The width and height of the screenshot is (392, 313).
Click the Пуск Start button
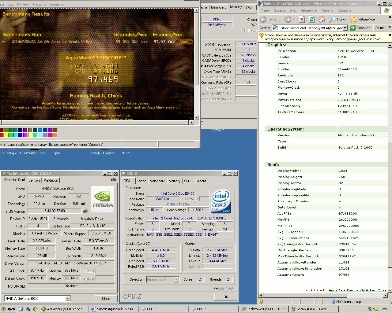8,309
